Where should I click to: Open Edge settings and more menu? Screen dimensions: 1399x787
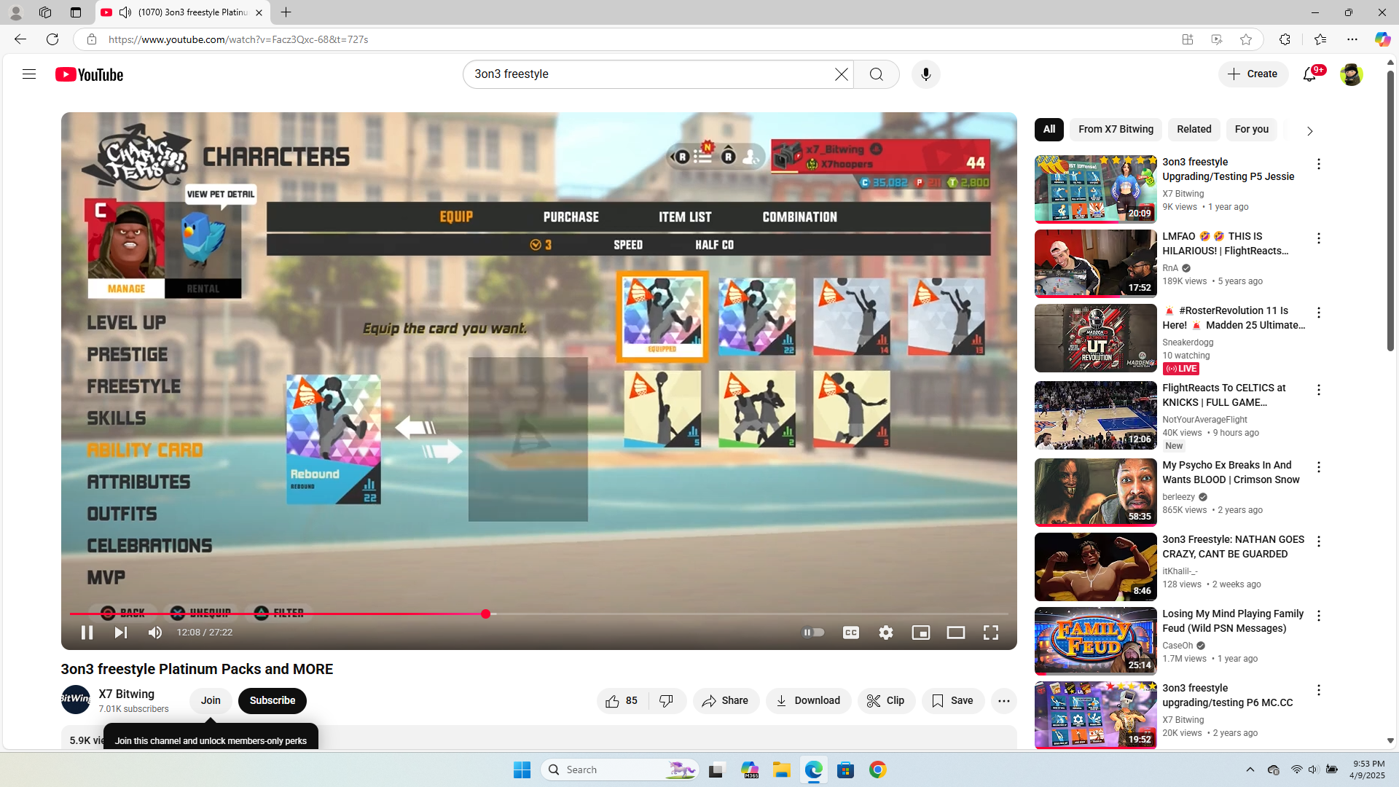(1352, 39)
